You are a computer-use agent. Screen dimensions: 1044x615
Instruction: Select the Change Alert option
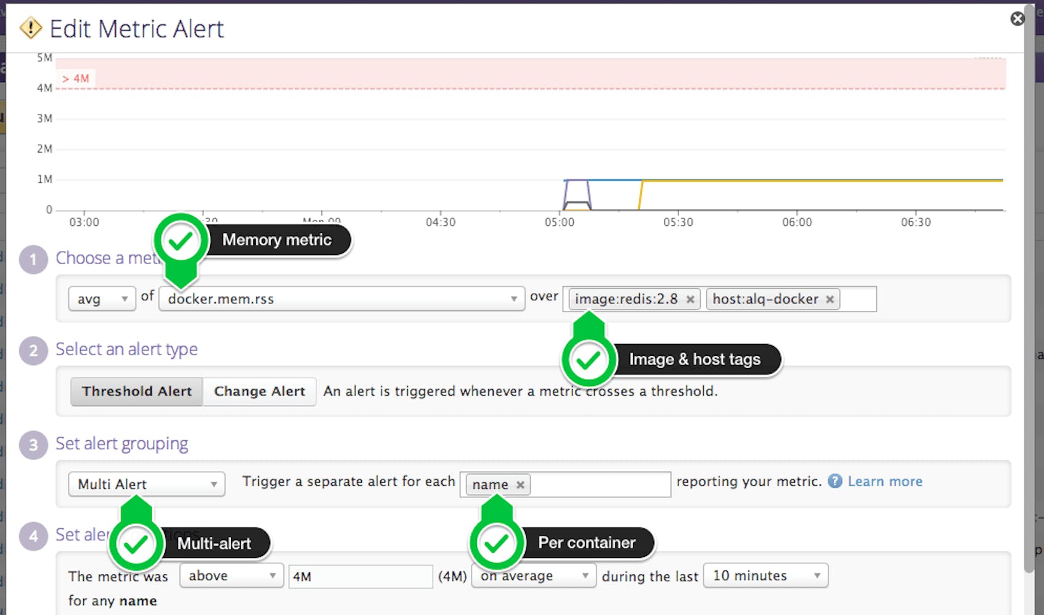[x=259, y=391]
